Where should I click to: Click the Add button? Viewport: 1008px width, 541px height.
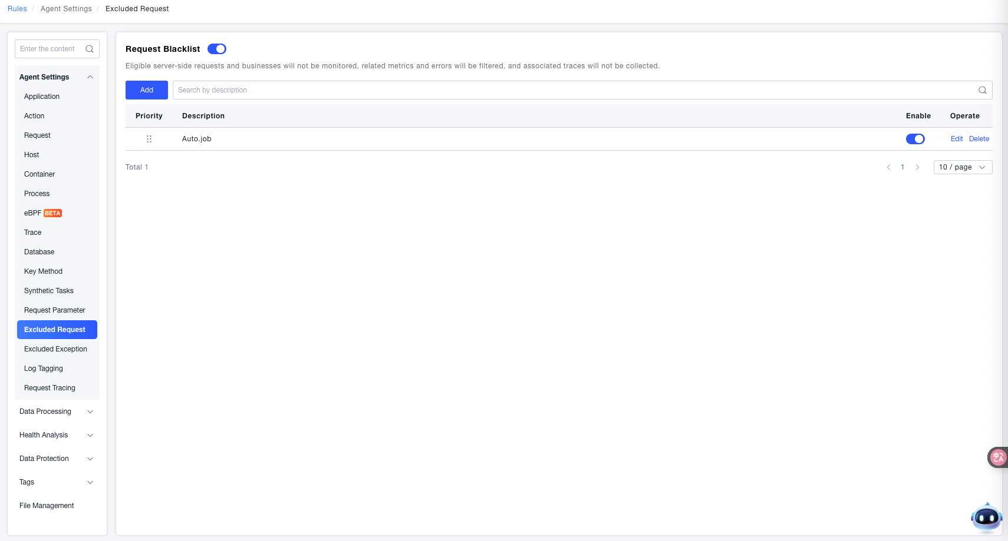tap(147, 90)
